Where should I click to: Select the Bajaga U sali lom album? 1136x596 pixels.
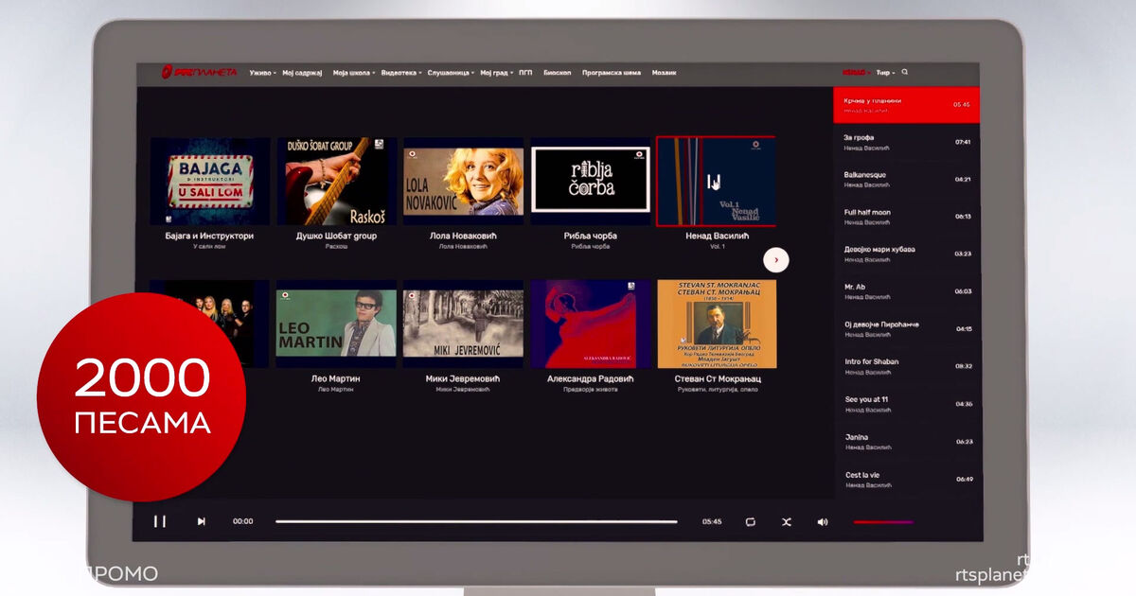tap(210, 182)
